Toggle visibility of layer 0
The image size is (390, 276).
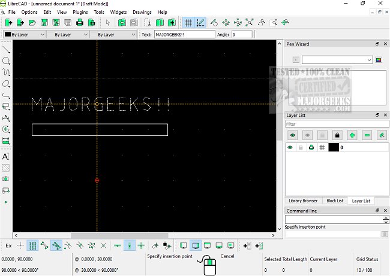point(290,147)
